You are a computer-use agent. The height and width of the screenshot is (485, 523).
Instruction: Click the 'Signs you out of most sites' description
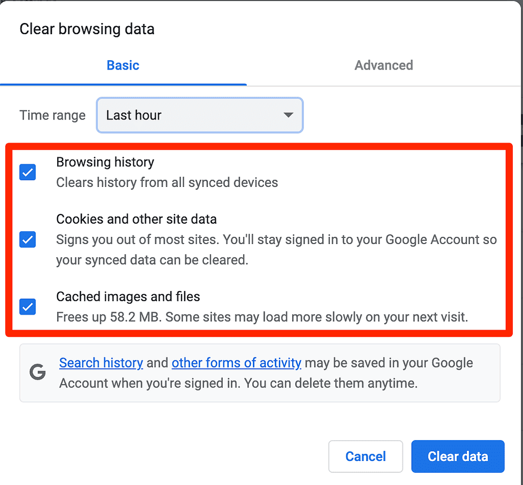276,250
